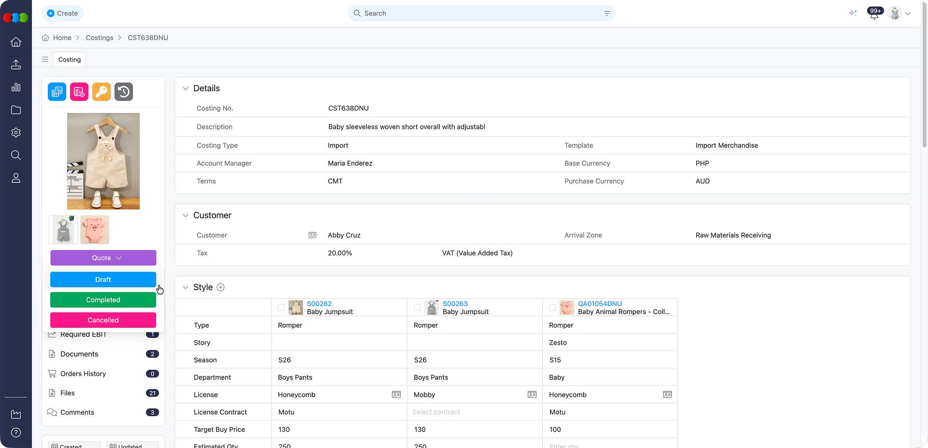Click the pink romper thumbnail image

coord(94,230)
